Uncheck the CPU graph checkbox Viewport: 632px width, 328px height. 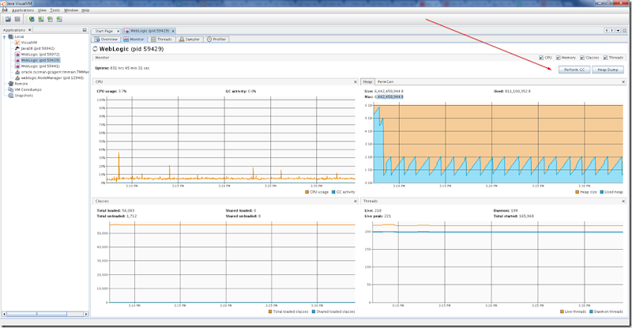point(541,58)
